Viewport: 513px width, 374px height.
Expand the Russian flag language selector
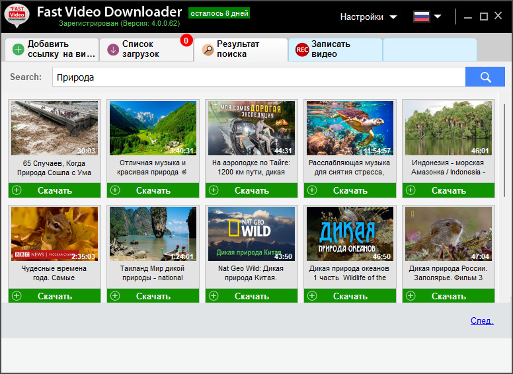click(x=427, y=17)
